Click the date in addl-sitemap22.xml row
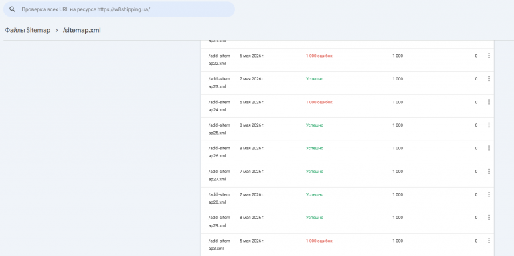The width and height of the screenshot is (514, 256). (x=252, y=56)
